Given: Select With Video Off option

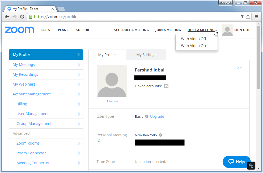Looking at the screenshot, I should tap(193, 39).
